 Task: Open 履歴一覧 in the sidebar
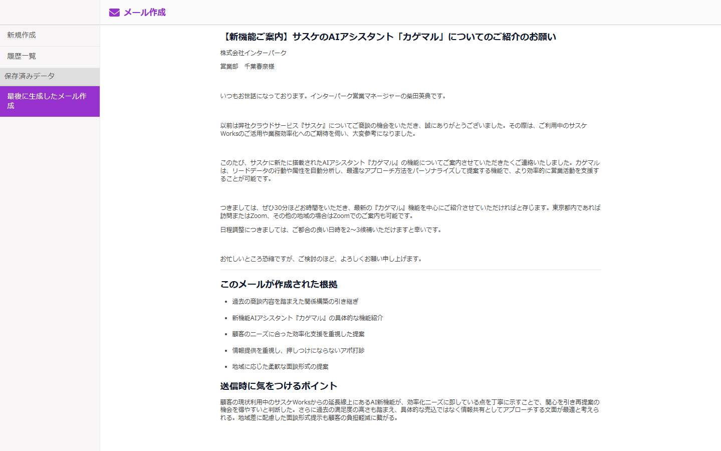(22, 56)
